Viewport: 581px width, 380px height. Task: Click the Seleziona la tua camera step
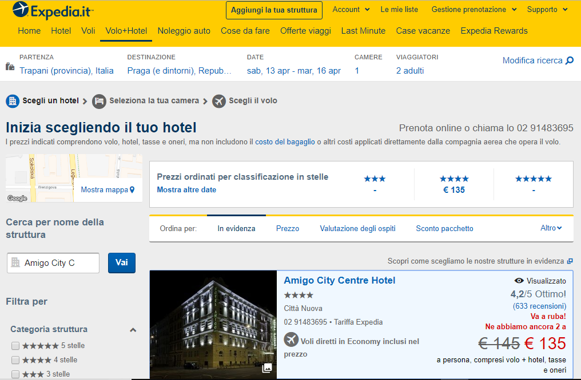coord(154,100)
